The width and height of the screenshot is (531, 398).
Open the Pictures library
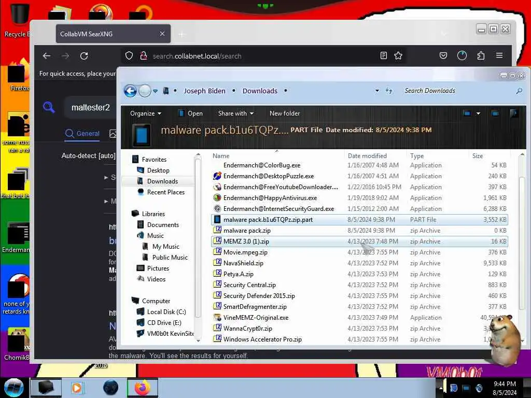tap(158, 268)
